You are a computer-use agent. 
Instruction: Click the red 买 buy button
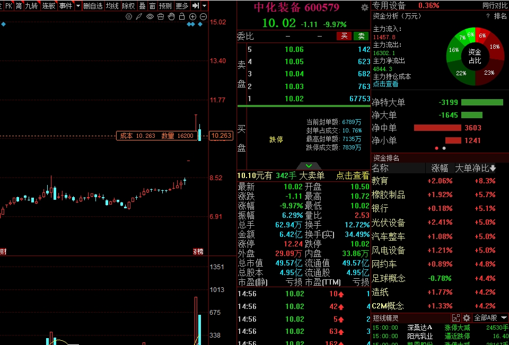point(344,36)
